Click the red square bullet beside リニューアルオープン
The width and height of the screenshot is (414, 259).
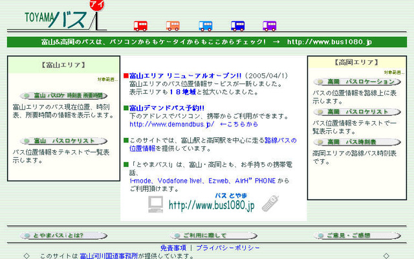[126, 76]
